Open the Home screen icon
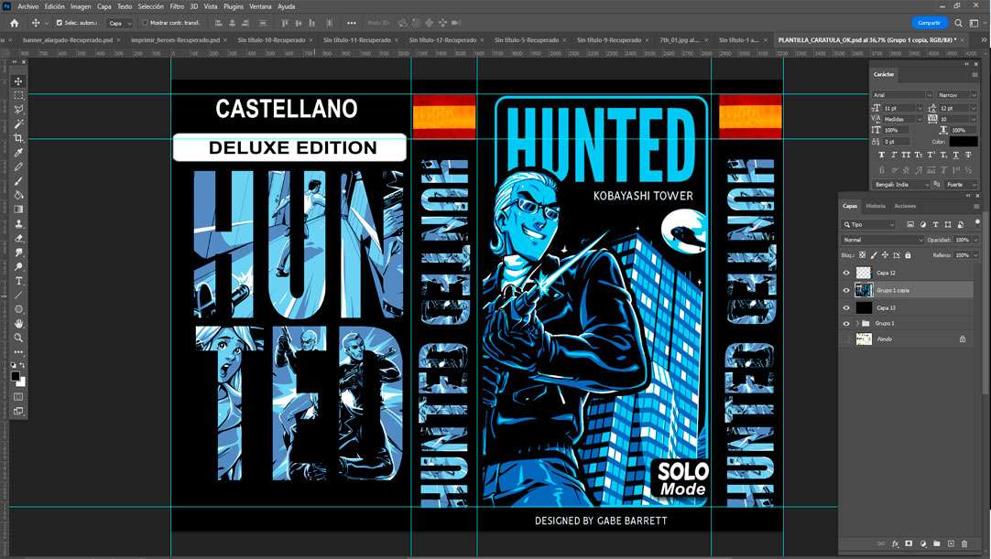This screenshot has height=559, width=991. click(14, 23)
